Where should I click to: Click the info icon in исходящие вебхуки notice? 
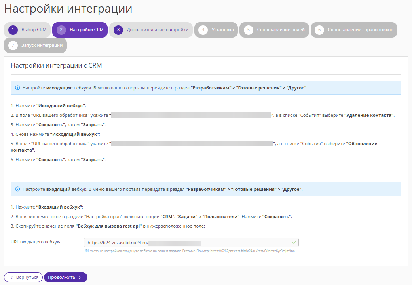coord(17,88)
